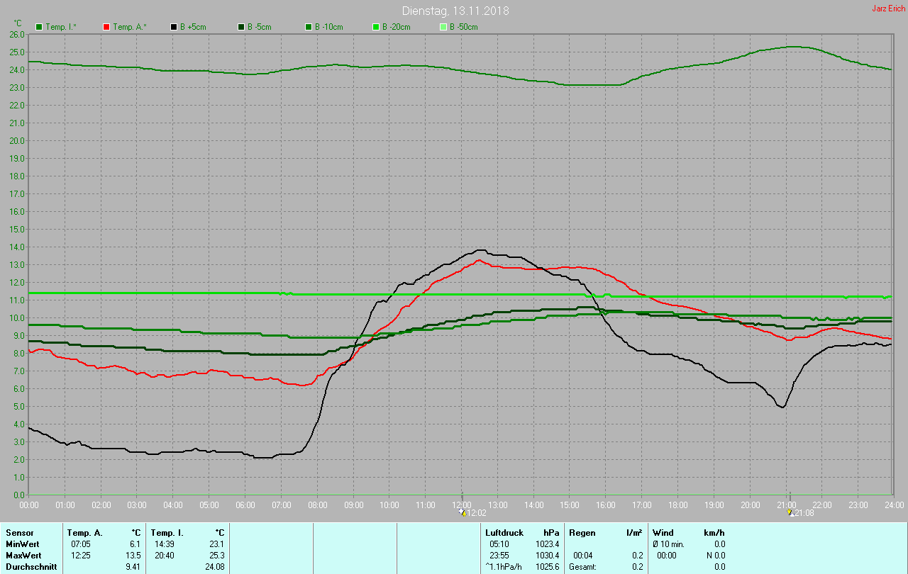Select the Temp. I. column header

point(167,532)
